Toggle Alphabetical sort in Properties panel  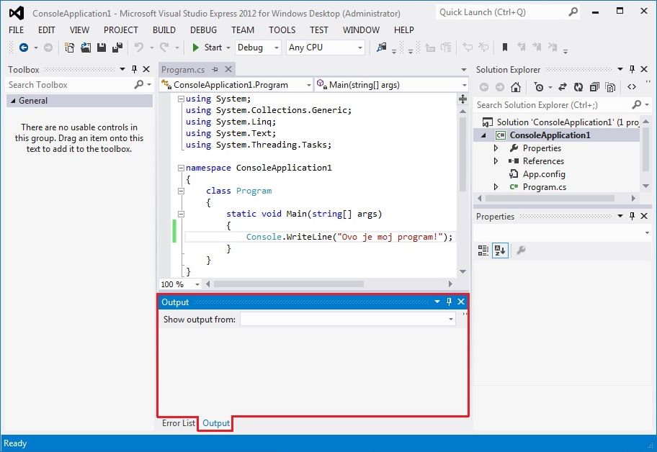point(500,250)
